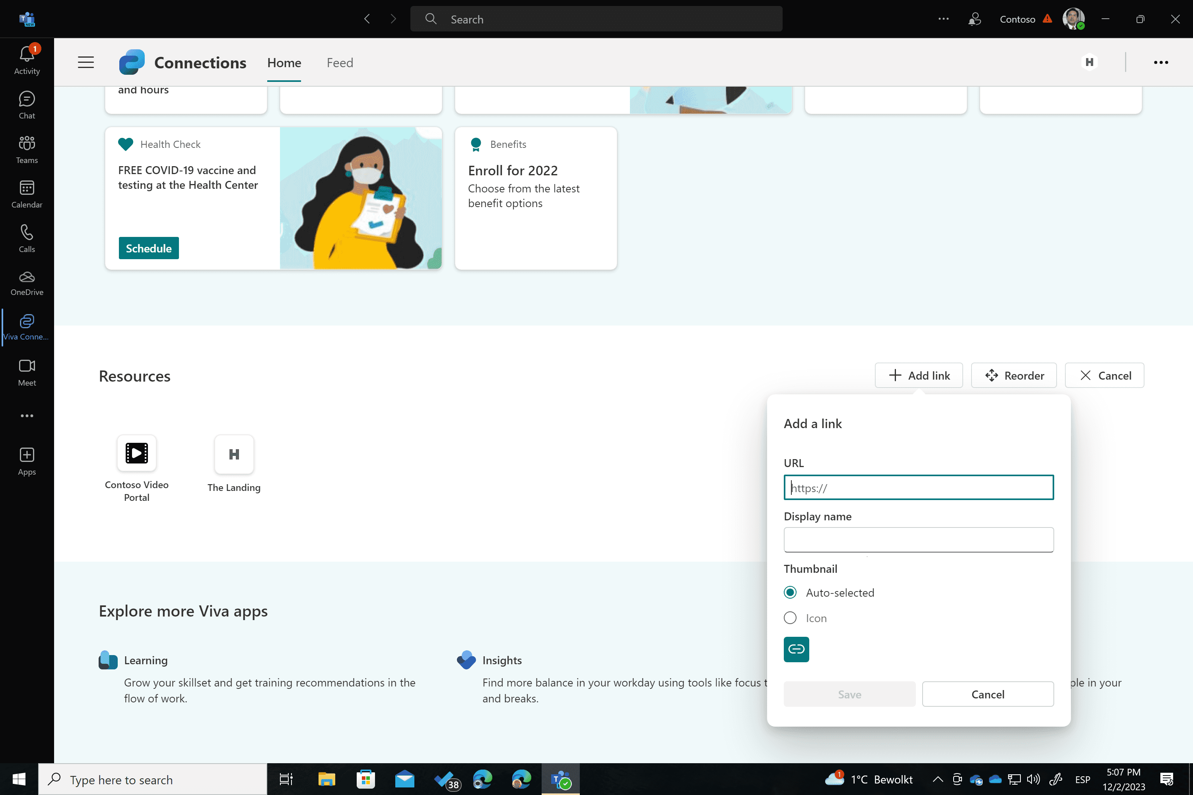
Task: Click the Teams search box
Action: point(596,19)
